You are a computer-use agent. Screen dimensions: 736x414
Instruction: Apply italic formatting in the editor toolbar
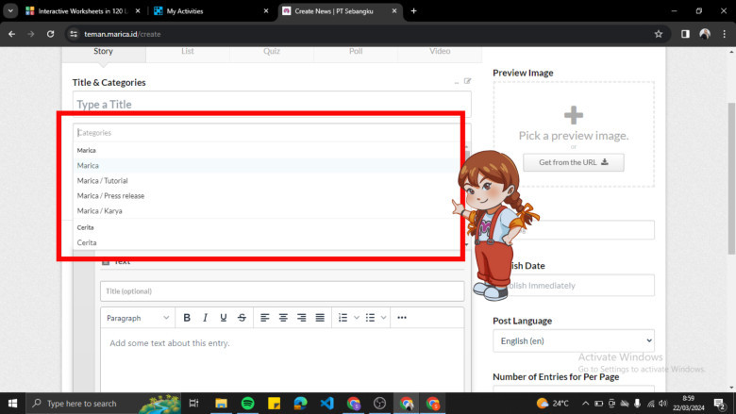click(205, 318)
